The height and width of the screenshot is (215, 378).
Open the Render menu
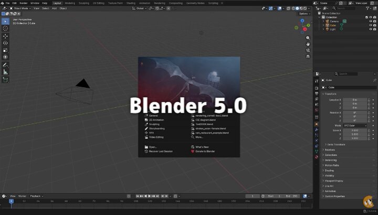click(24, 3)
